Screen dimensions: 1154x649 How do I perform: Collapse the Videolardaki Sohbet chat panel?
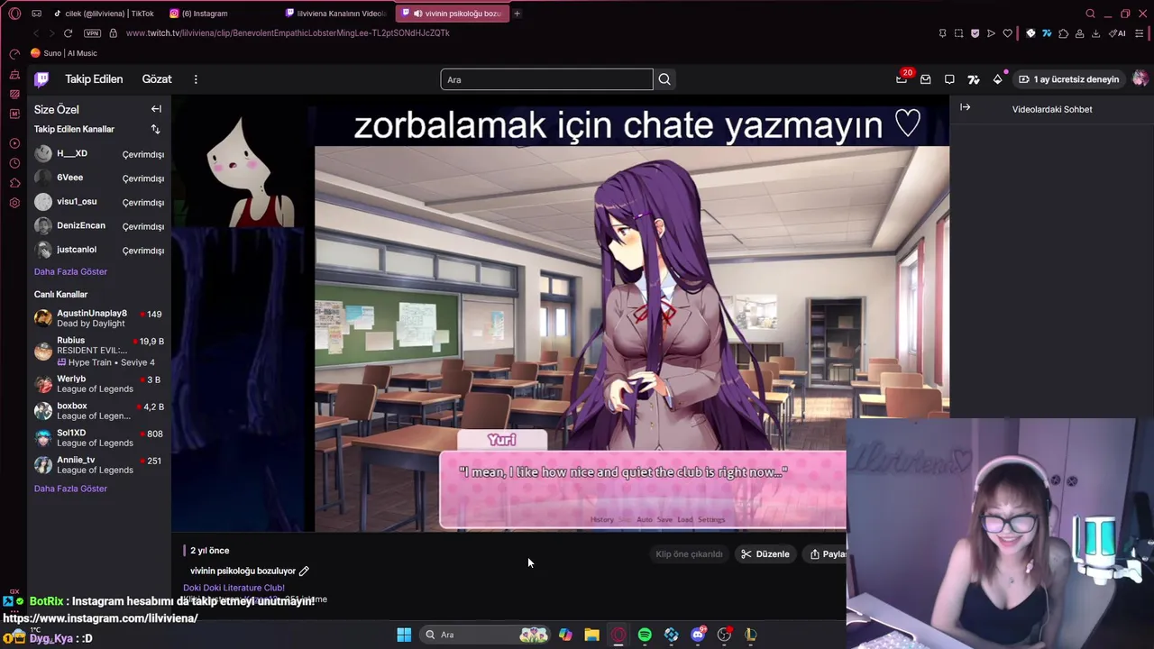[965, 107]
